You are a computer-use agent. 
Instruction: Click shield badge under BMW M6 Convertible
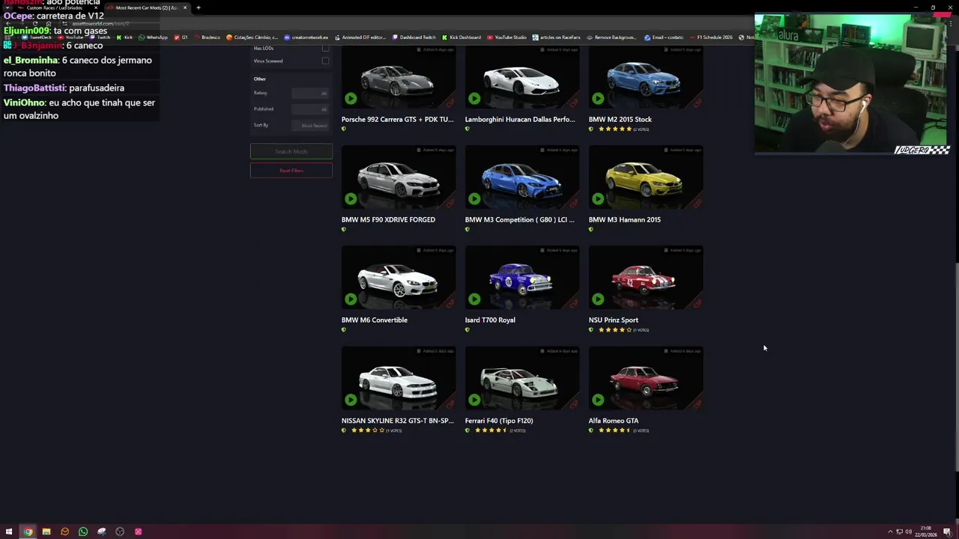[344, 329]
